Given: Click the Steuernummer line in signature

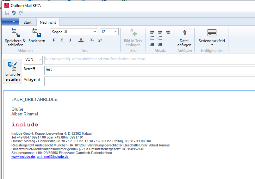Looking at the screenshot, I should pyautogui.click(x=62, y=153).
